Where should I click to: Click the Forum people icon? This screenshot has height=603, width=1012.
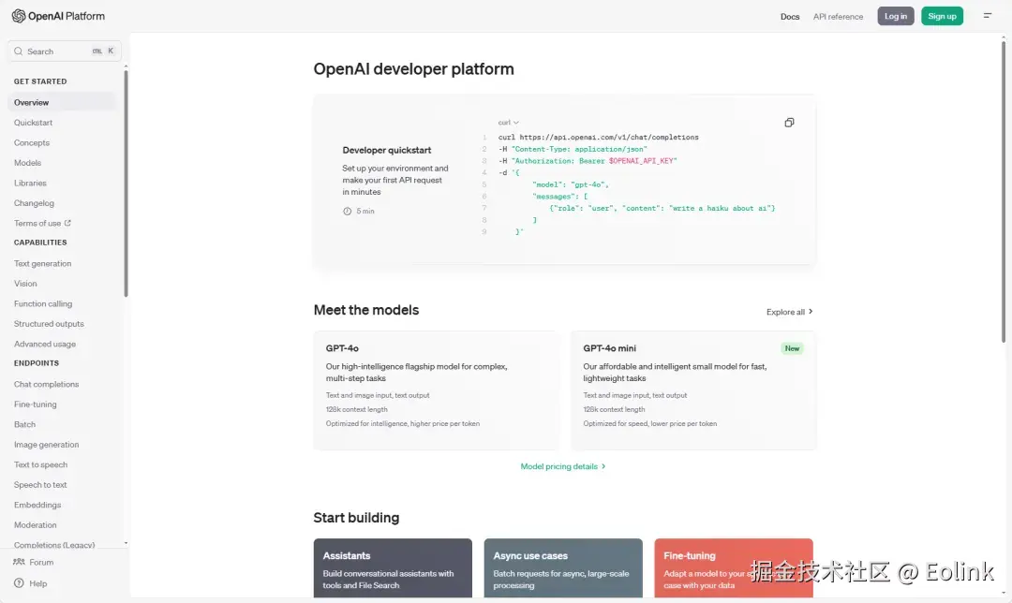[x=20, y=562]
